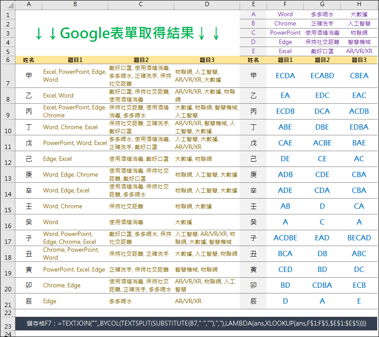Click cell C15 保持社交距離
This screenshot has height=337, width=379.
pyautogui.click(x=141, y=207)
